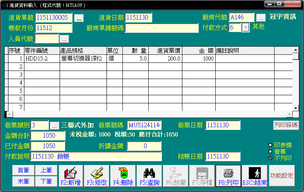Click the F7:存檔 save icon
Image resolution: width=304 pixels, height=192 pixels.
pos(202,176)
